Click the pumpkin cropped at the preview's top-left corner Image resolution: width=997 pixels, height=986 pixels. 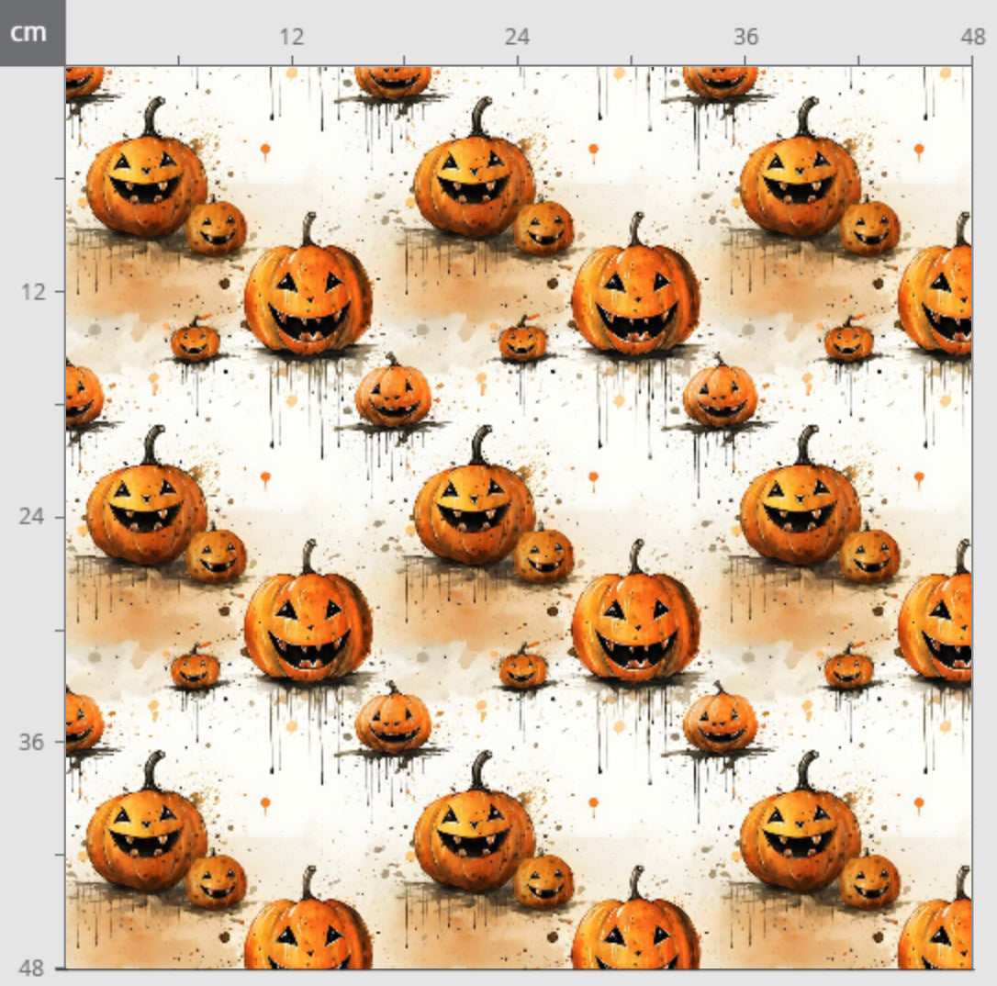pos(83,81)
